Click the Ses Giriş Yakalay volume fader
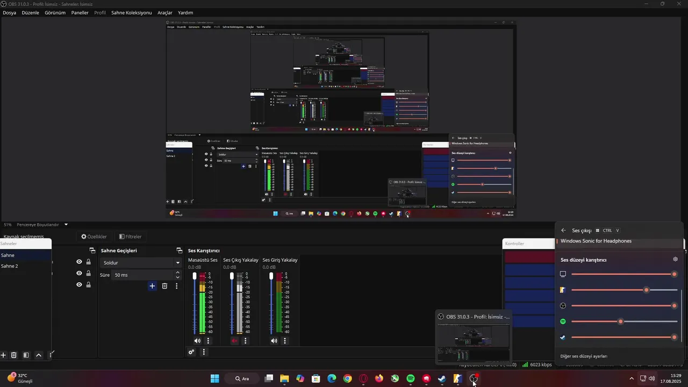 point(271,303)
